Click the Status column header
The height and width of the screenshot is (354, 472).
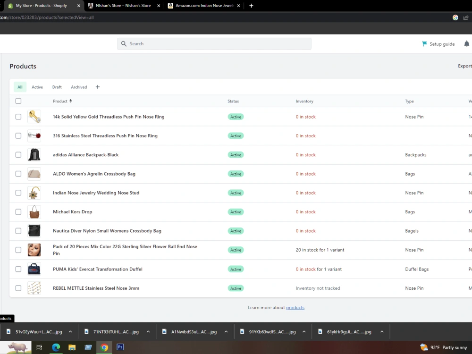[233, 101]
